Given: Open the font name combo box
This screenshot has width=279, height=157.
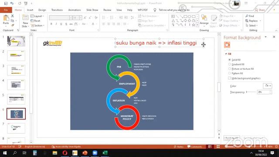Looking at the screenshot, I should (x=61, y=17).
